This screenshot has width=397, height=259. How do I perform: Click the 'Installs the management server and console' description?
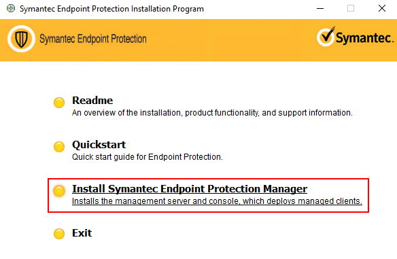(x=217, y=201)
